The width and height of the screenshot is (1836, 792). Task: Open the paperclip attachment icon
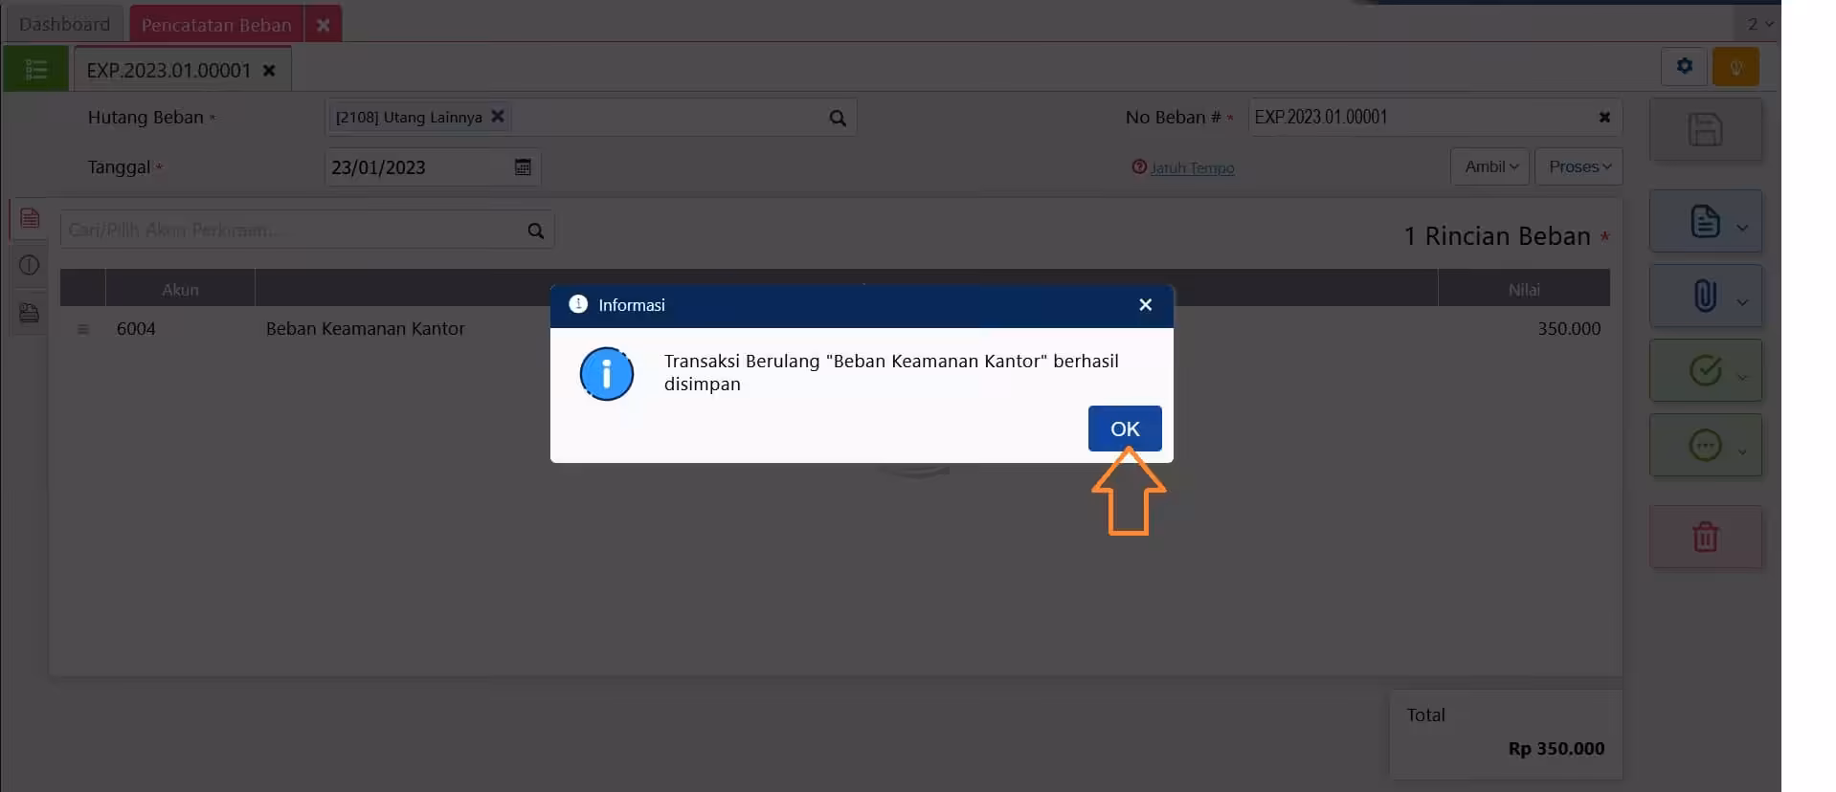(x=1705, y=296)
